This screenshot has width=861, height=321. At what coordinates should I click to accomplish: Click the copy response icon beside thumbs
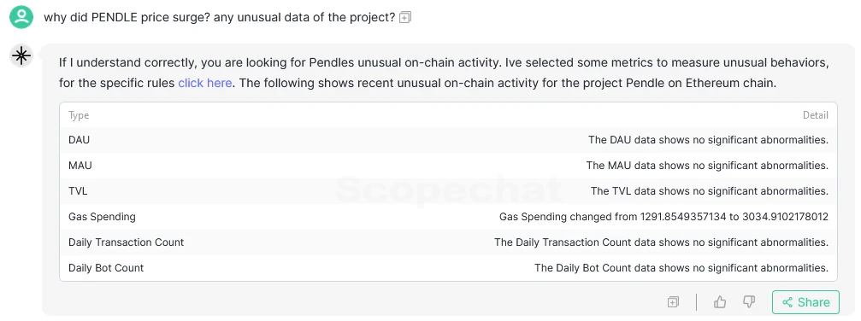pos(673,302)
